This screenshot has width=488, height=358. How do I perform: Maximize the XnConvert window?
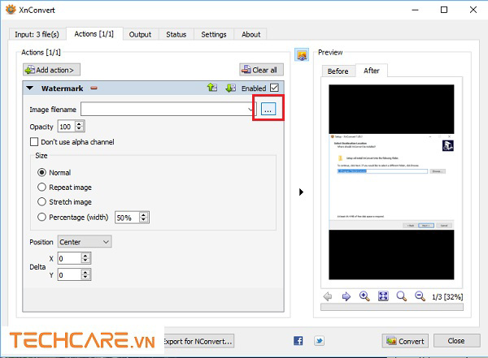444,10
